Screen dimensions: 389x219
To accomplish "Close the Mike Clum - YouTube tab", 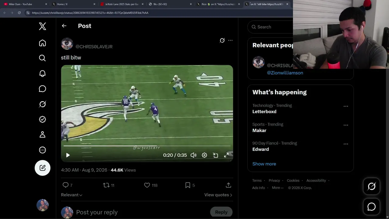I will pyautogui.click(x=46, y=4).
